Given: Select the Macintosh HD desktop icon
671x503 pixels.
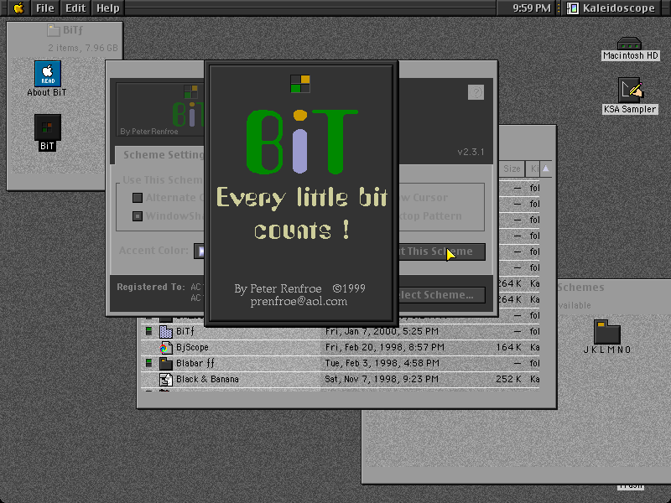Looking at the screenshot, I should click(629, 44).
